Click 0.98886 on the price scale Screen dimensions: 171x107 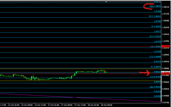pos(166,68)
